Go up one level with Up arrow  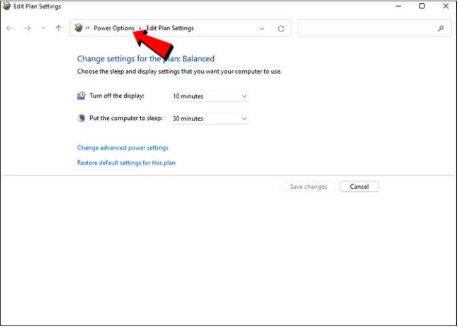click(x=59, y=28)
